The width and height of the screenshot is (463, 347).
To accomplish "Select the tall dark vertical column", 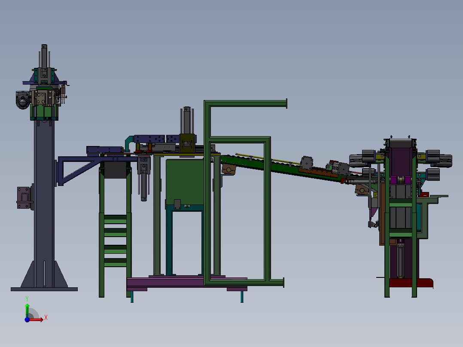I will (44, 203).
